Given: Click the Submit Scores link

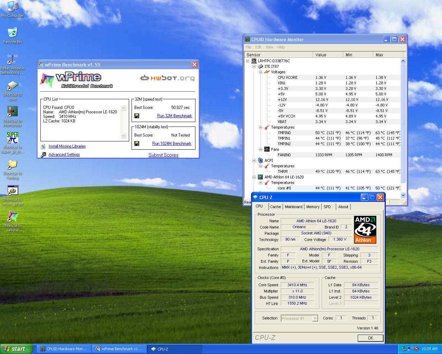Looking at the screenshot, I should [163, 155].
